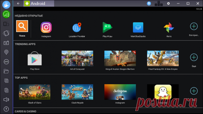The image size is (203, 114).
Task: Select the Android tab
Action: tap(39, 3)
